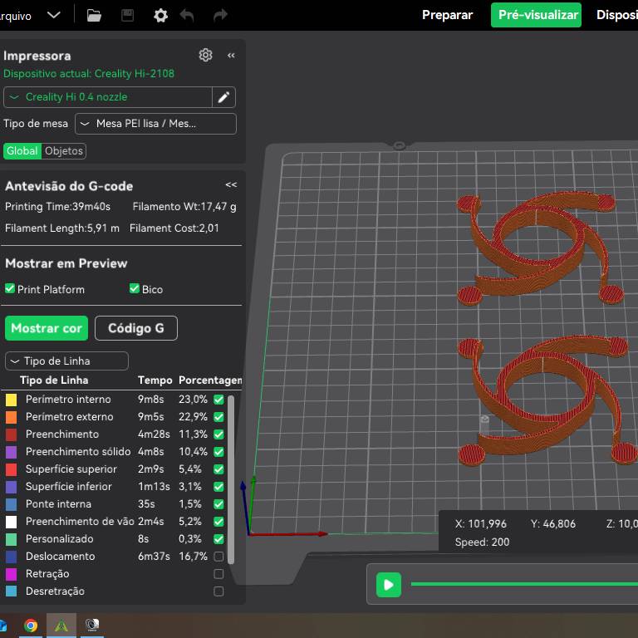
Task: Open settings with the top gear icon
Action: click(x=160, y=15)
